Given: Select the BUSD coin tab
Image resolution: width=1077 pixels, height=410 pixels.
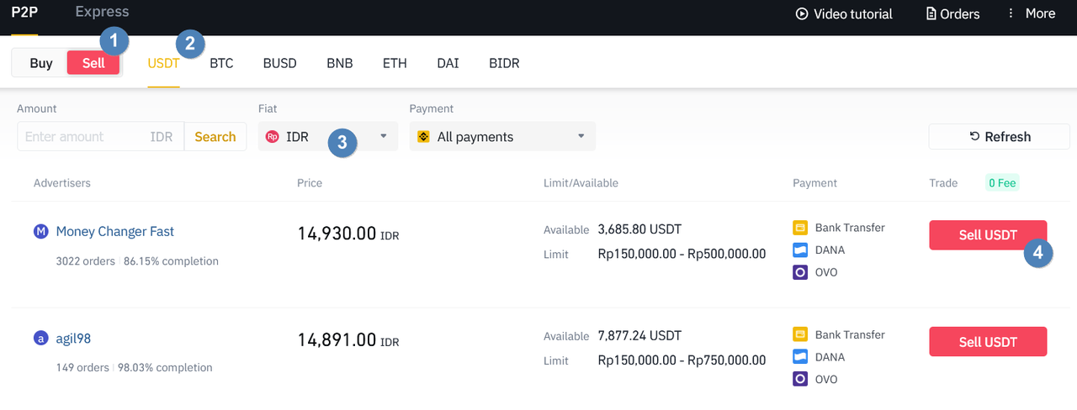Looking at the screenshot, I should coord(279,63).
